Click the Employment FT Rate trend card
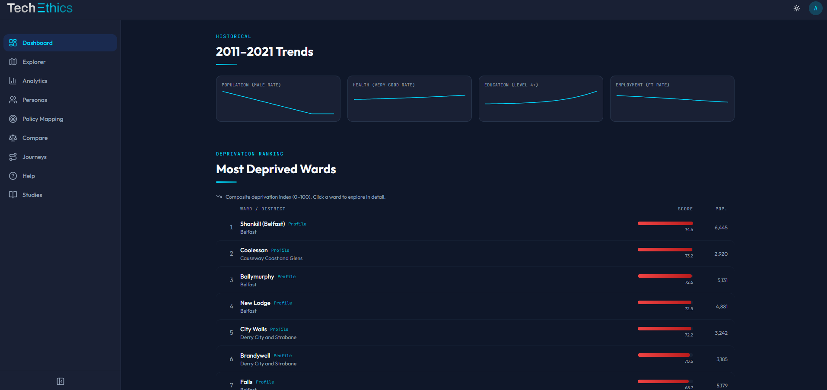 pos(671,98)
